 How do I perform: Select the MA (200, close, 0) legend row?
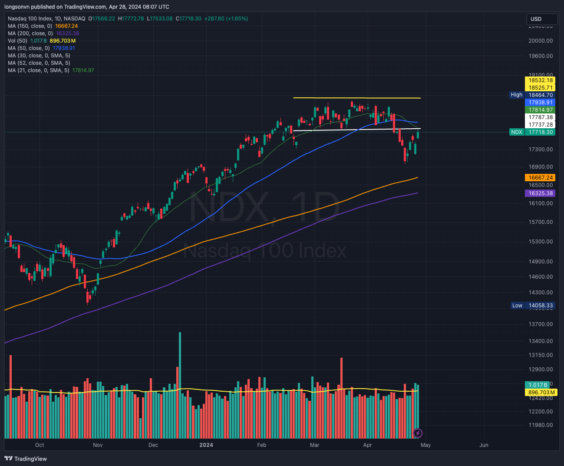point(43,33)
